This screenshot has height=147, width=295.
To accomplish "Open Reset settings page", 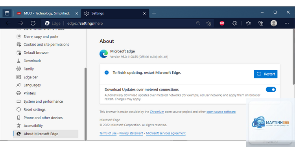I will (35, 109).
